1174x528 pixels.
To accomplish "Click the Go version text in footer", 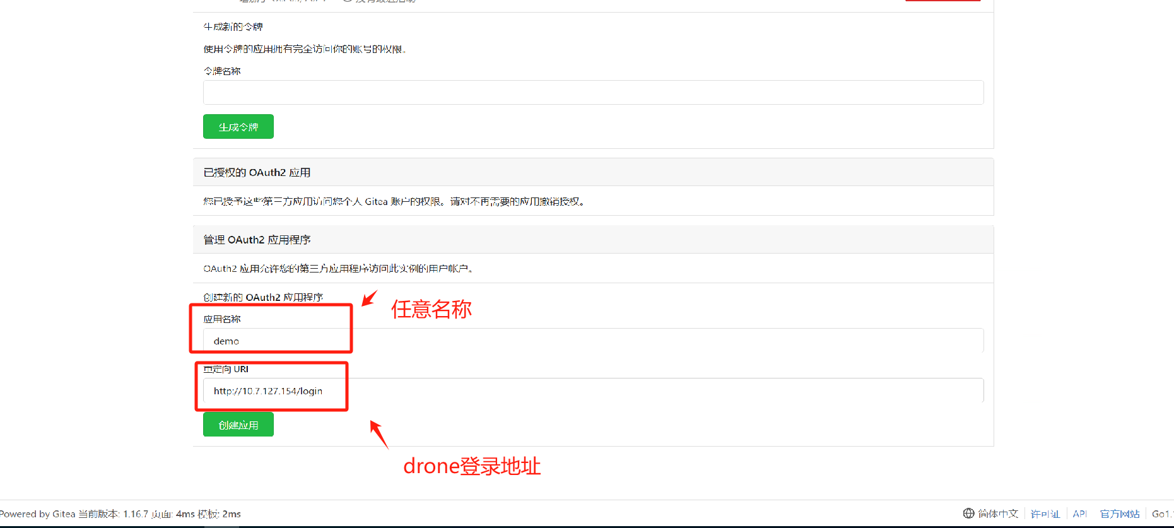I will click(x=1162, y=513).
